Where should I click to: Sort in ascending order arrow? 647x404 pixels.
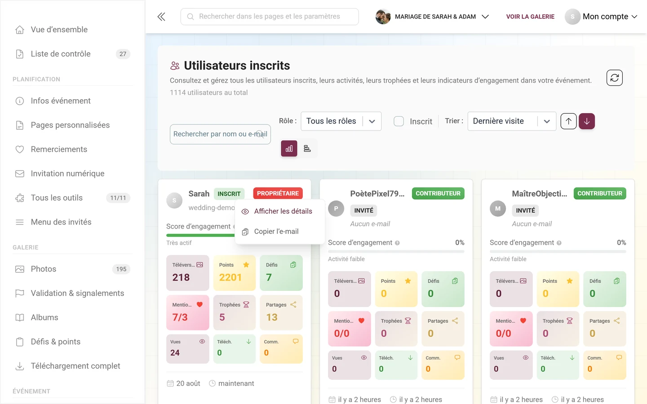coord(568,121)
